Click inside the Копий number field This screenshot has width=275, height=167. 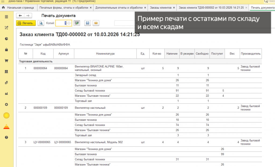pos(61,23)
